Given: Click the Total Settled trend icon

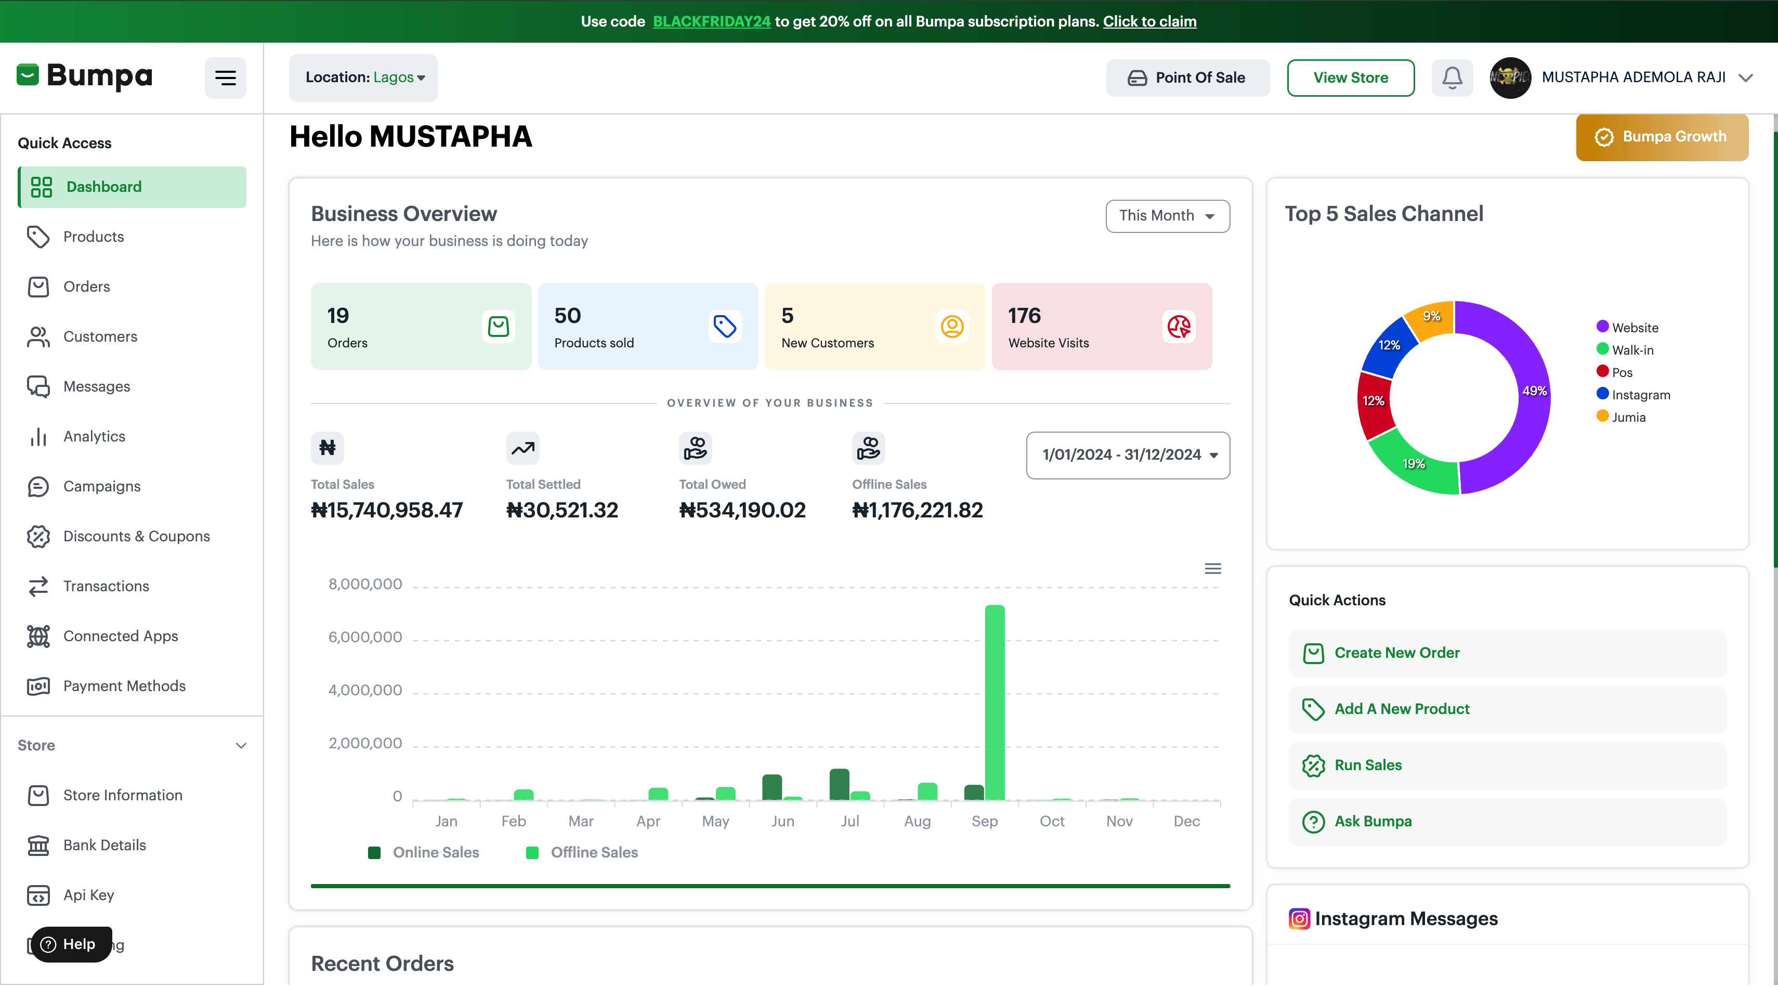Looking at the screenshot, I should [522, 448].
